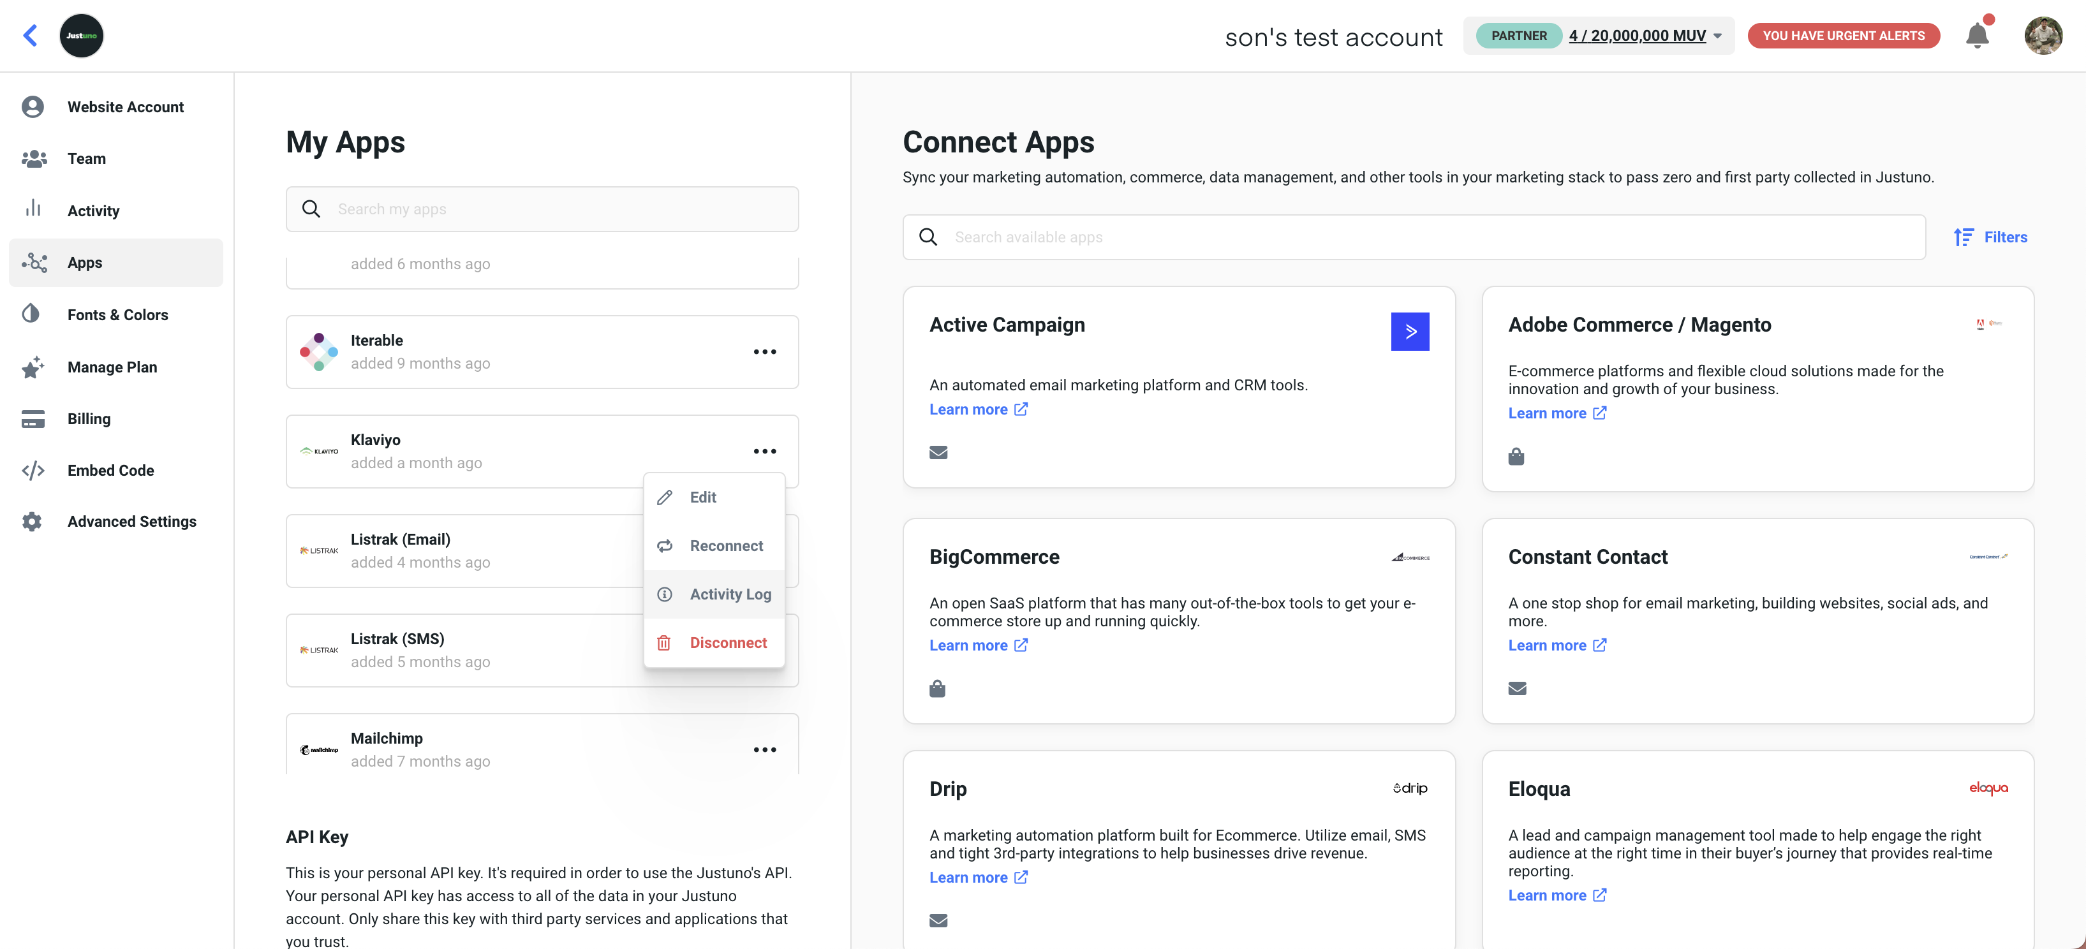This screenshot has height=949, width=2086.
Task: Select Disconnect in the popup menu
Action: tap(727, 643)
